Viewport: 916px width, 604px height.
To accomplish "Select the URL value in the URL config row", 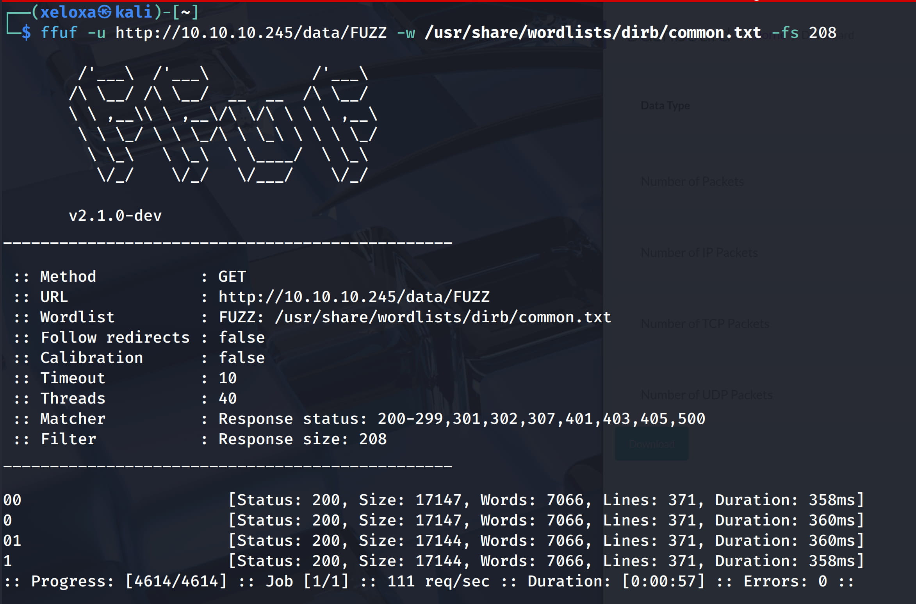I will pyautogui.click(x=354, y=297).
